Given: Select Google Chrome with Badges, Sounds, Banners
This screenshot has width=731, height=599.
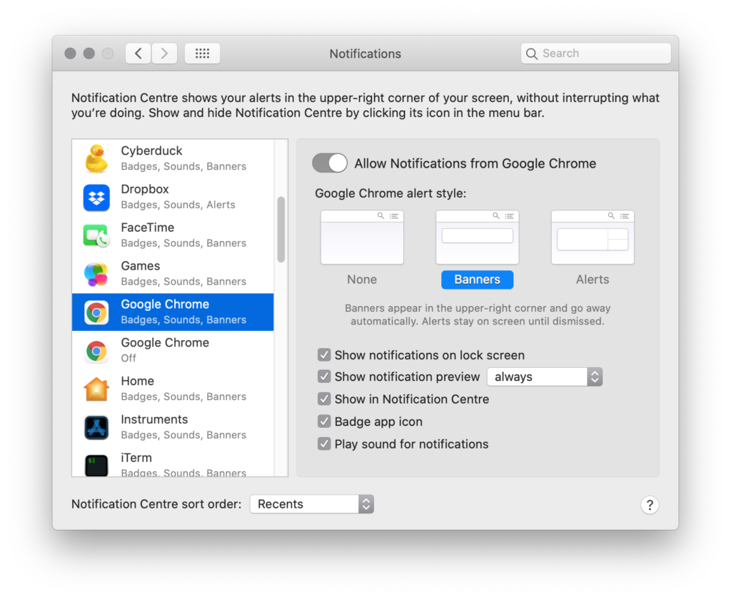Looking at the screenshot, I should (173, 312).
